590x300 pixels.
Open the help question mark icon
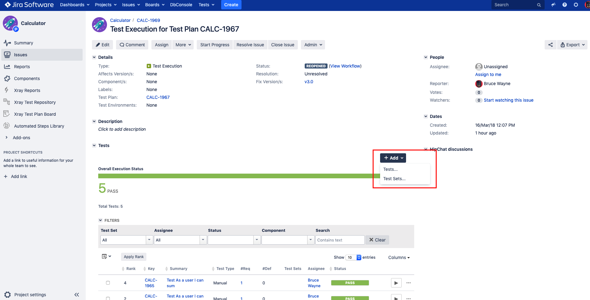[565, 5]
